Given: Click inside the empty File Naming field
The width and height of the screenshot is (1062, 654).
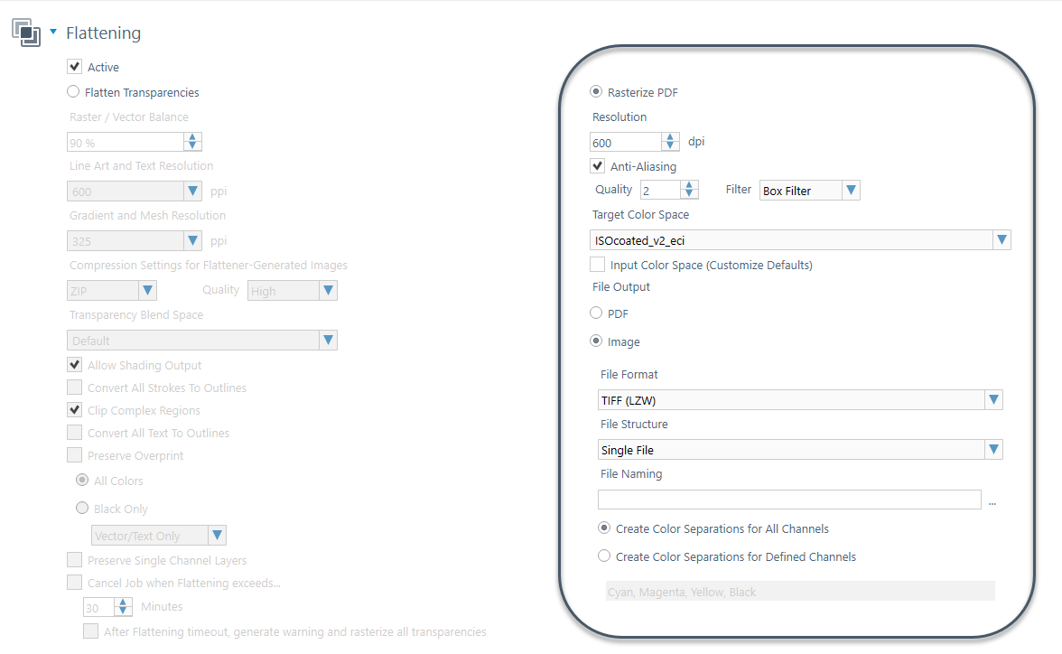Looking at the screenshot, I should point(789,499).
